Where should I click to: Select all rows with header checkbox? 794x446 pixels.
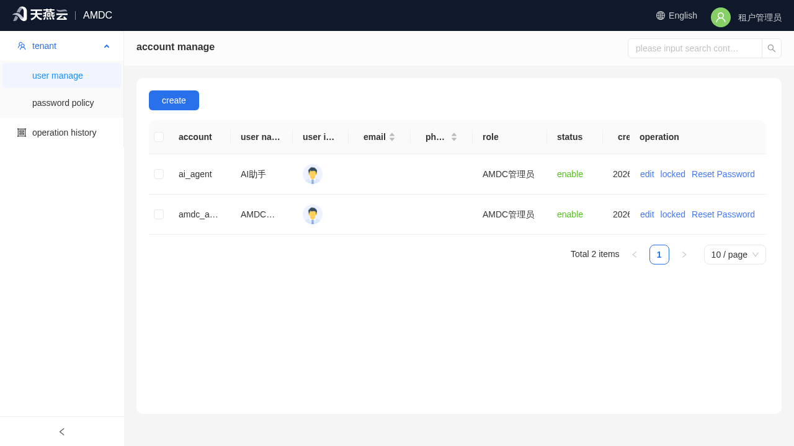159,137
